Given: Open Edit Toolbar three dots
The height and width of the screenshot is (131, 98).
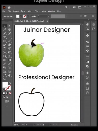Looking at the screenshot, I should (x=7, y=106).
